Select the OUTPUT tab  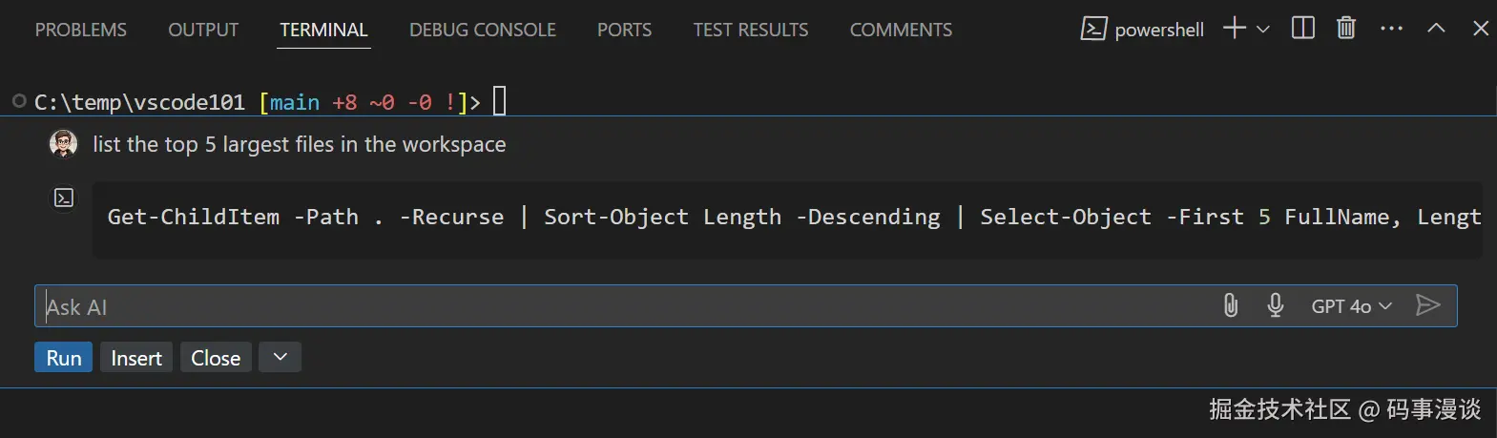[203, 30]
